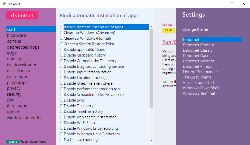Choose the Debotnet Dark theme
Viewport: 250px width, 145px height.
coord(196,56)
